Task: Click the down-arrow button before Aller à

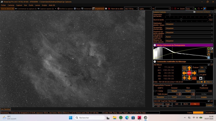Action: (x=205, y=82)
